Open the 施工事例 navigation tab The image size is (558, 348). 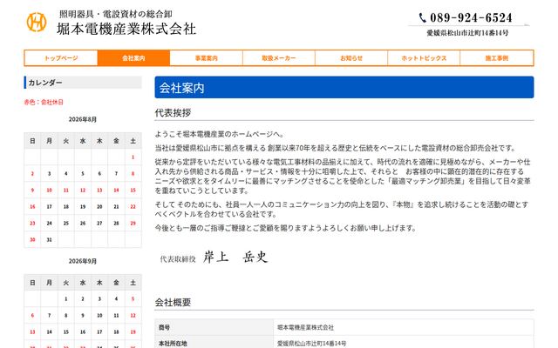[497, 58]
